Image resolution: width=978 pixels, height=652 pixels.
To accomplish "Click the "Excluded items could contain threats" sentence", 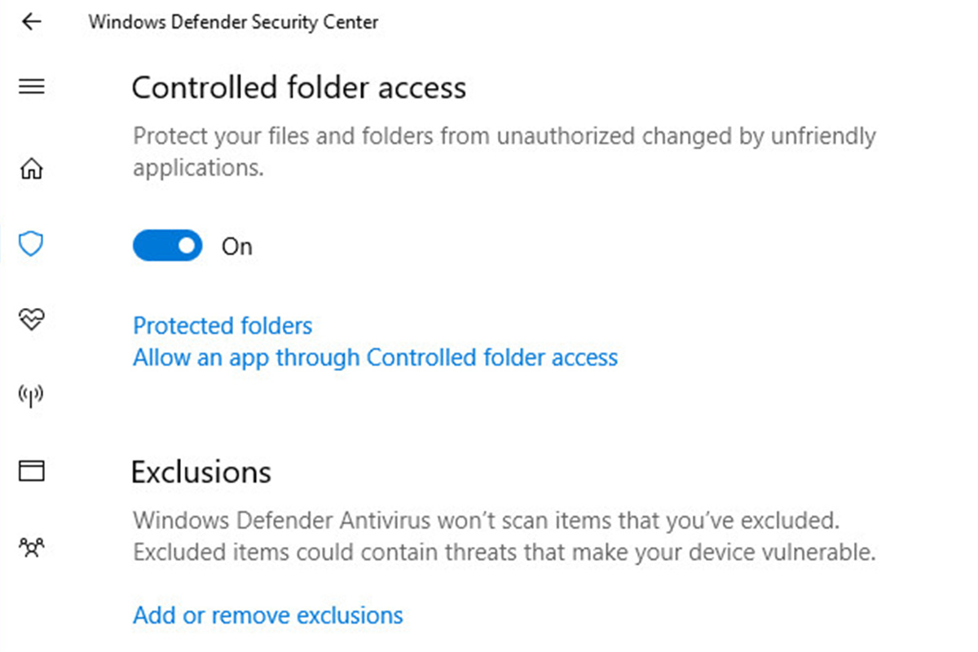I will point(504,553).
